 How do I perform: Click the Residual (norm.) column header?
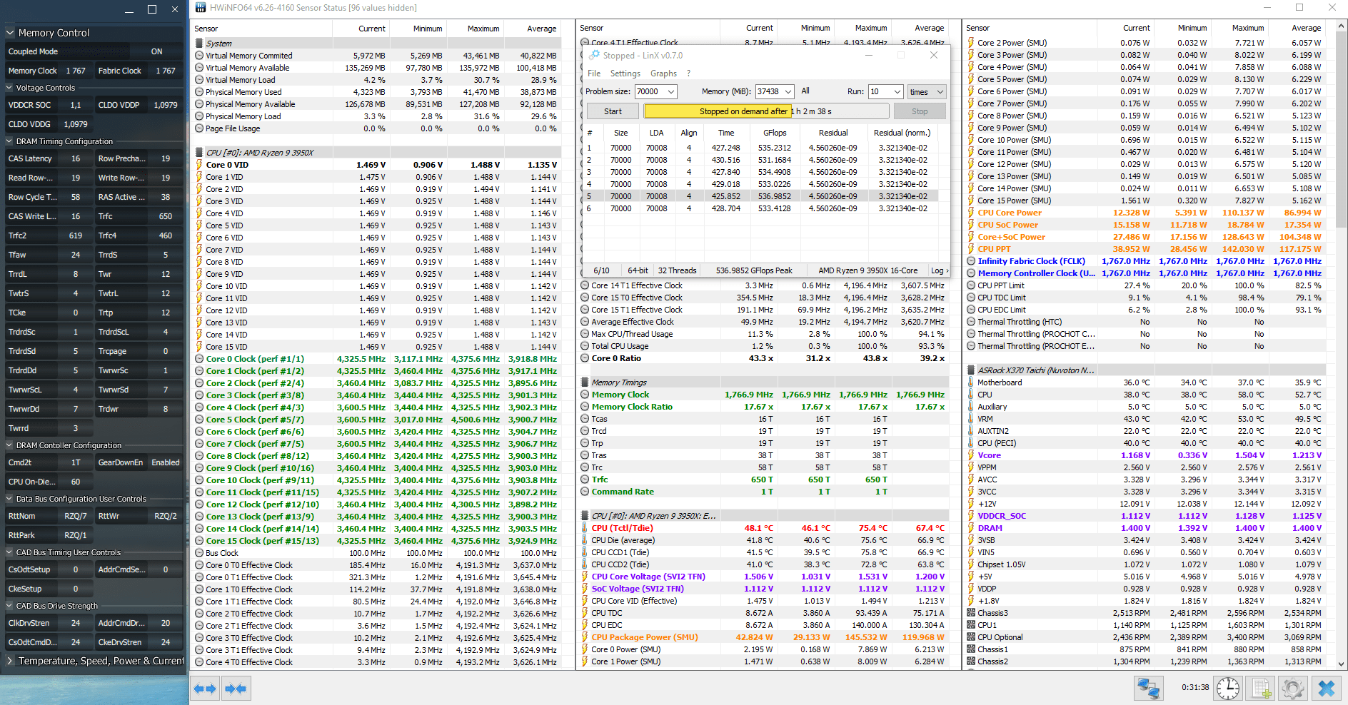point(902,133)
